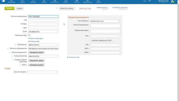The height and width of the screenshot is (101, 179).
Task: Click the help icon beside Подпись главного бухгалтера
Action: tap(13, 60)
